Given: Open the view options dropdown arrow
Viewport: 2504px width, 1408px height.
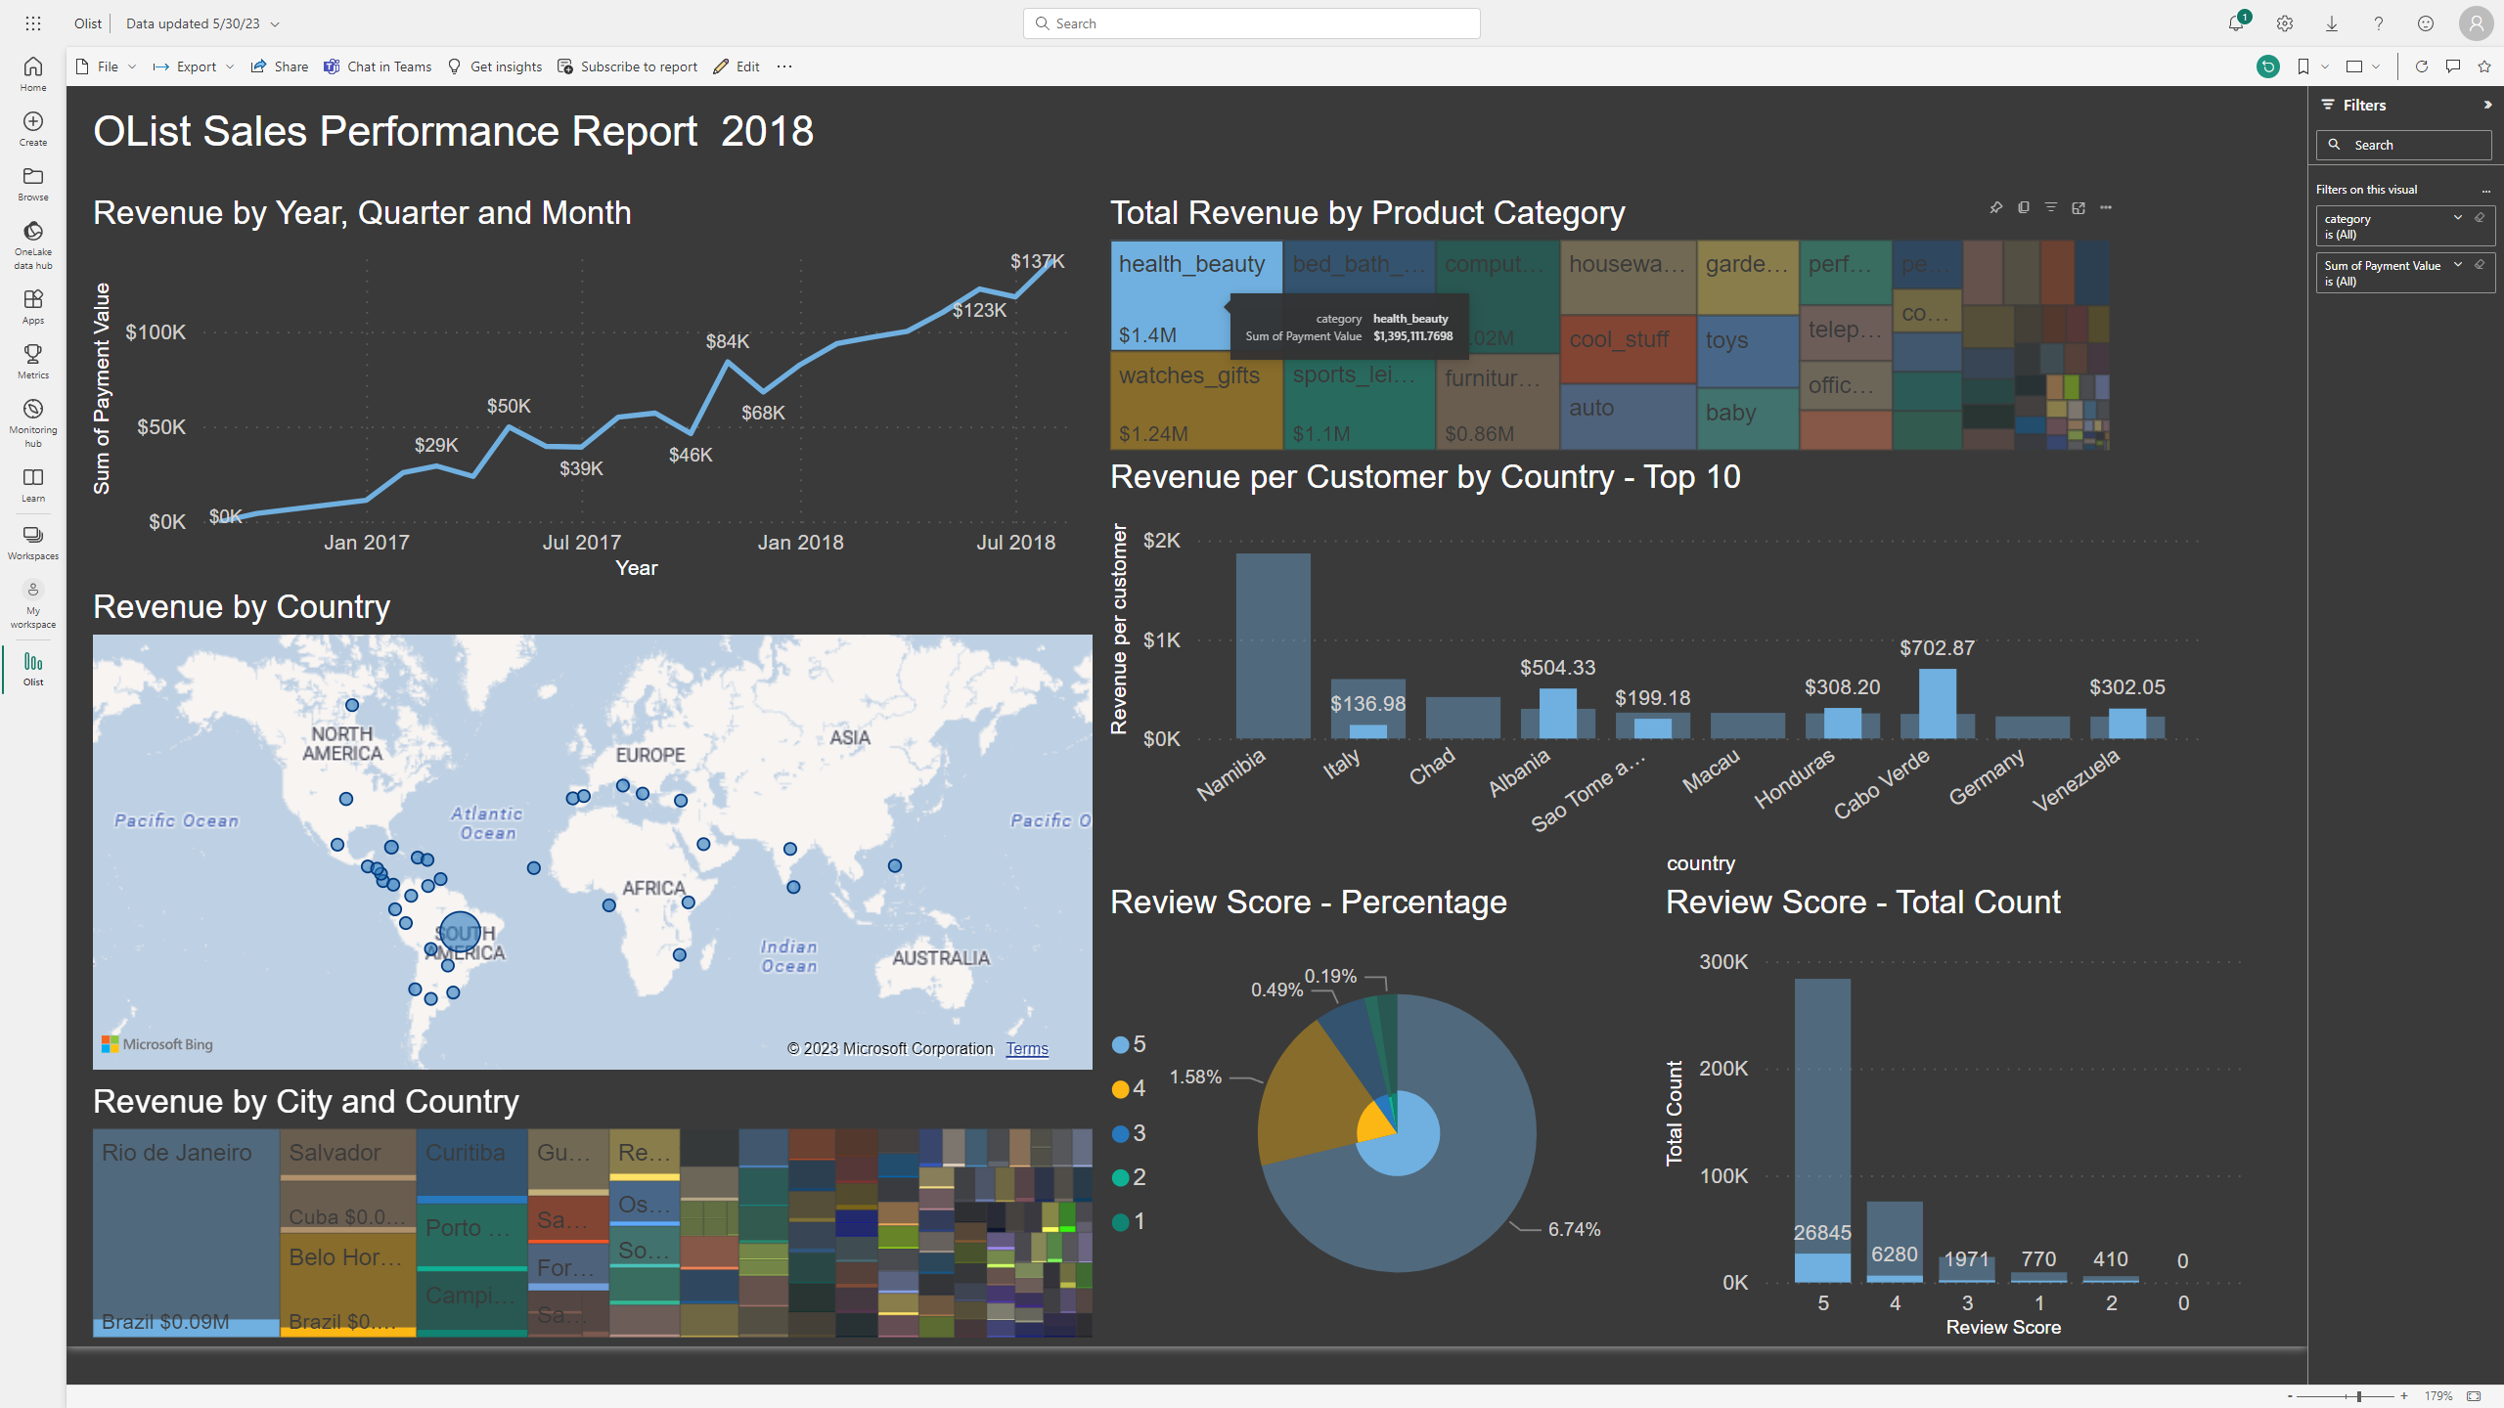Looking at the screenshot, I should tap(2376, 66).
